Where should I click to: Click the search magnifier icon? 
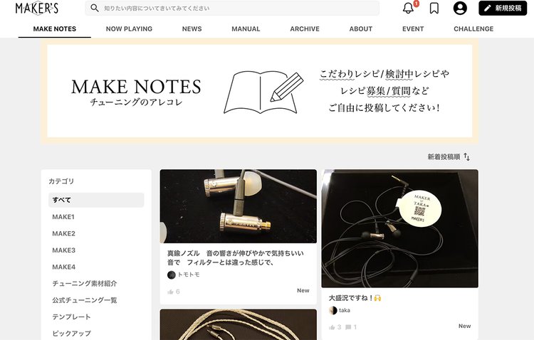(95, 8)
